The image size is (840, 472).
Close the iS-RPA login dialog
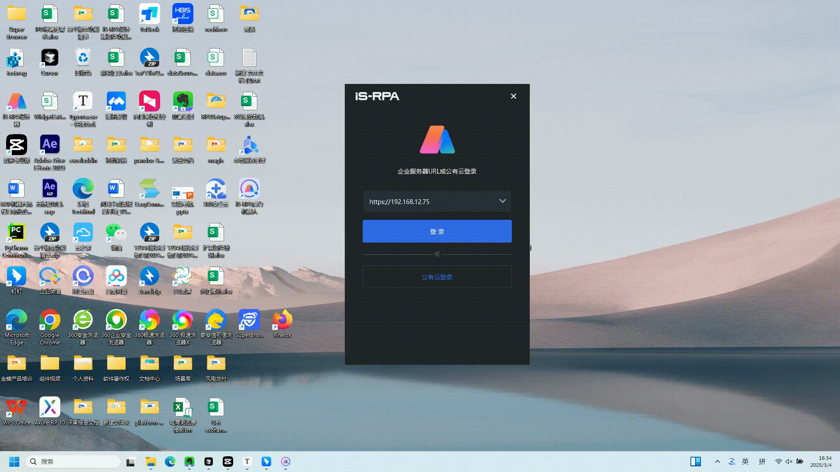click(x=514, y=96)
